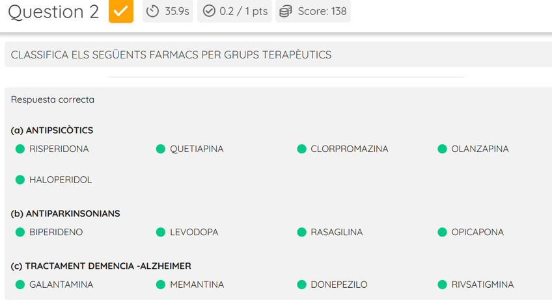The height and width of the screenshot is (306, 552).
Task: Click the CLORPROMAZINA answer label
Action: [349, 149]
